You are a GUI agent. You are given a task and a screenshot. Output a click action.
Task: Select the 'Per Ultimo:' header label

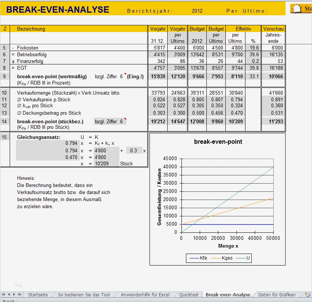coord(247,11)
